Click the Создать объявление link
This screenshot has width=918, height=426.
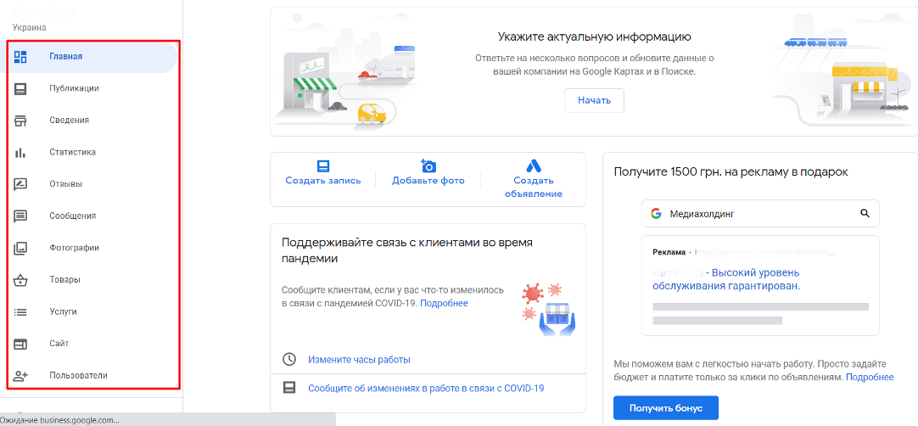[x=534, y=187]
